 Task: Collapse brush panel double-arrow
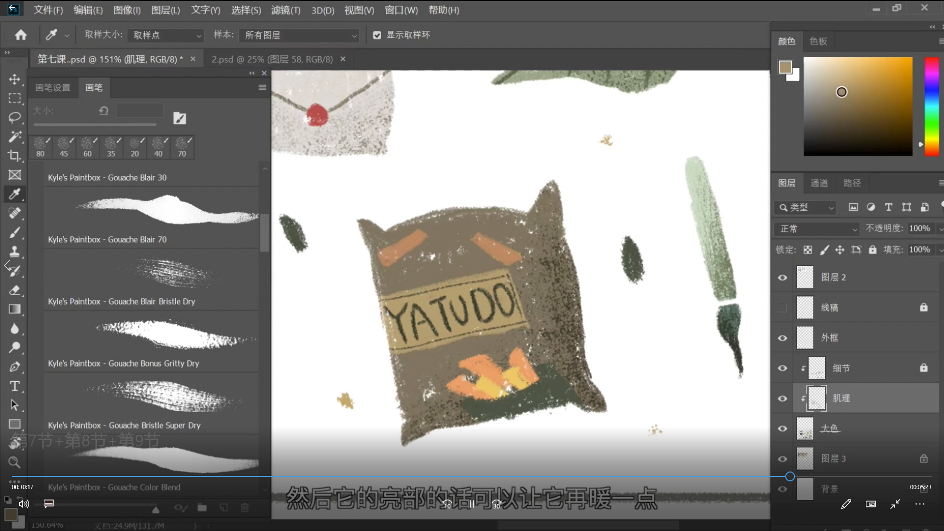tap(252, 73)
